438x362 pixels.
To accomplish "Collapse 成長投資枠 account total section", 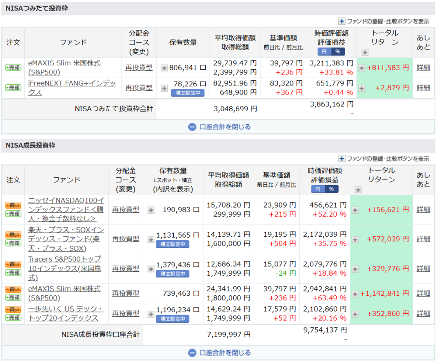I will click(x=219, y=353).
